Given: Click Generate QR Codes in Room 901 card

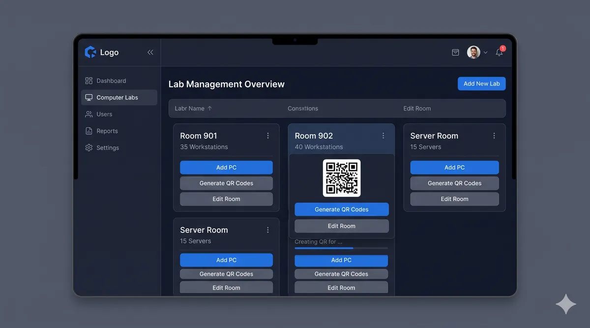Looking at the screenshot, I should click(226, 183).
